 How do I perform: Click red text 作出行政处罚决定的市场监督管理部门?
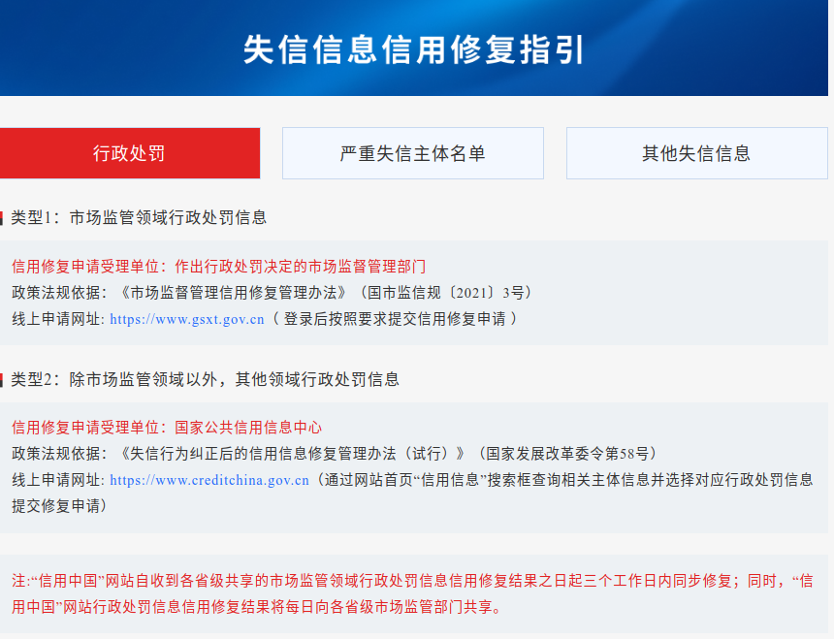click(301, 267)
